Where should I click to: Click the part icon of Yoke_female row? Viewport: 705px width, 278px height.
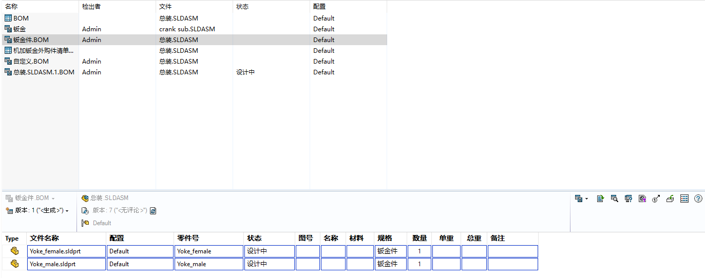coord(15,251)
